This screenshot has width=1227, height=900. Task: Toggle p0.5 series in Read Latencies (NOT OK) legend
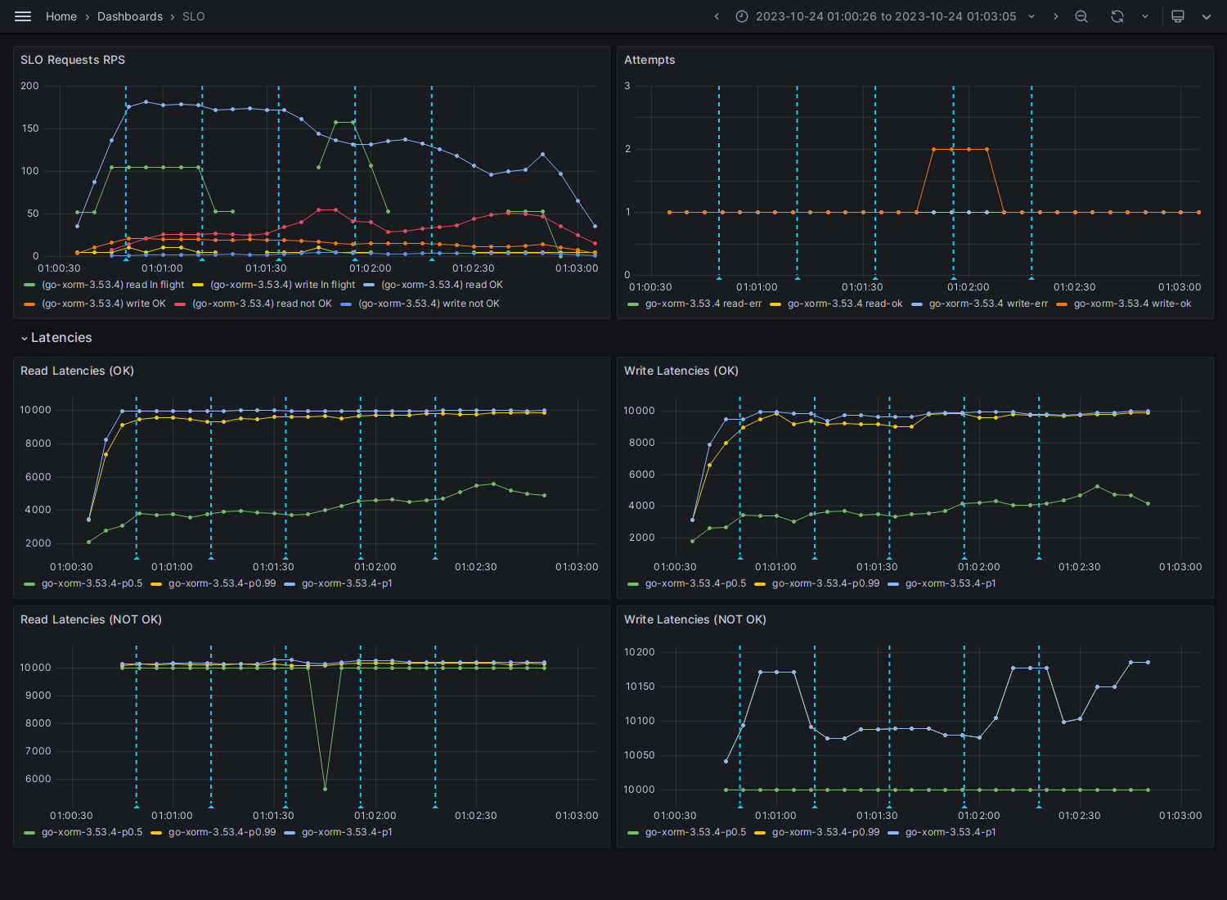pyautogui.click(x=92, y=832)
